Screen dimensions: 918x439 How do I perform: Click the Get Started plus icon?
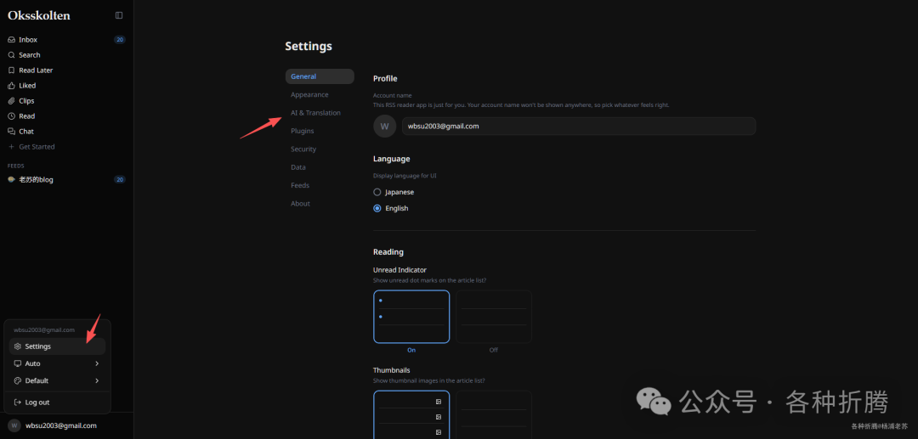11,147
